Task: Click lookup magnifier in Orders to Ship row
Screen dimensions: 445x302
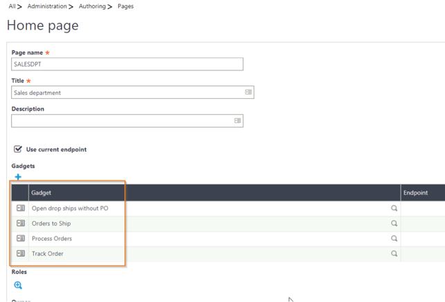Action: coord(394,223)
